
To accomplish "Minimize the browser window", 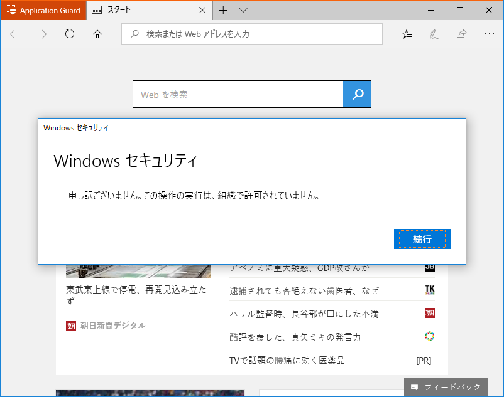I will click(431, 10).
